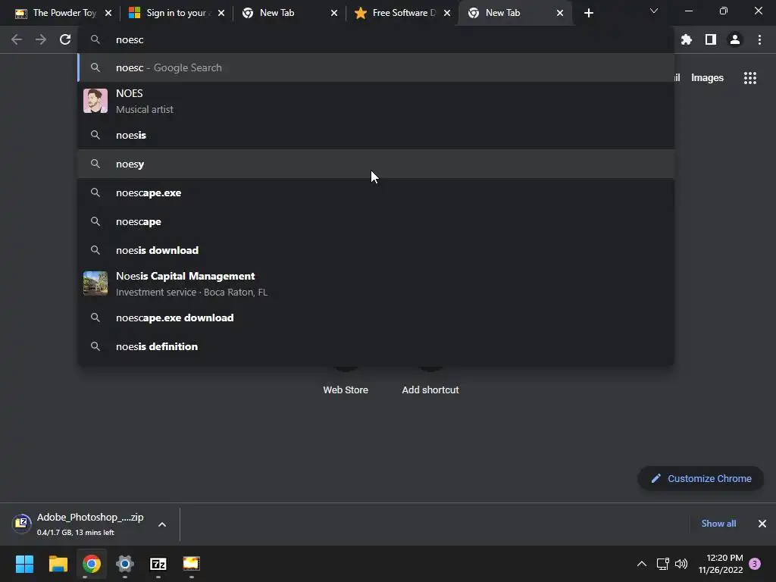Open the Images link

pos(707,78)
